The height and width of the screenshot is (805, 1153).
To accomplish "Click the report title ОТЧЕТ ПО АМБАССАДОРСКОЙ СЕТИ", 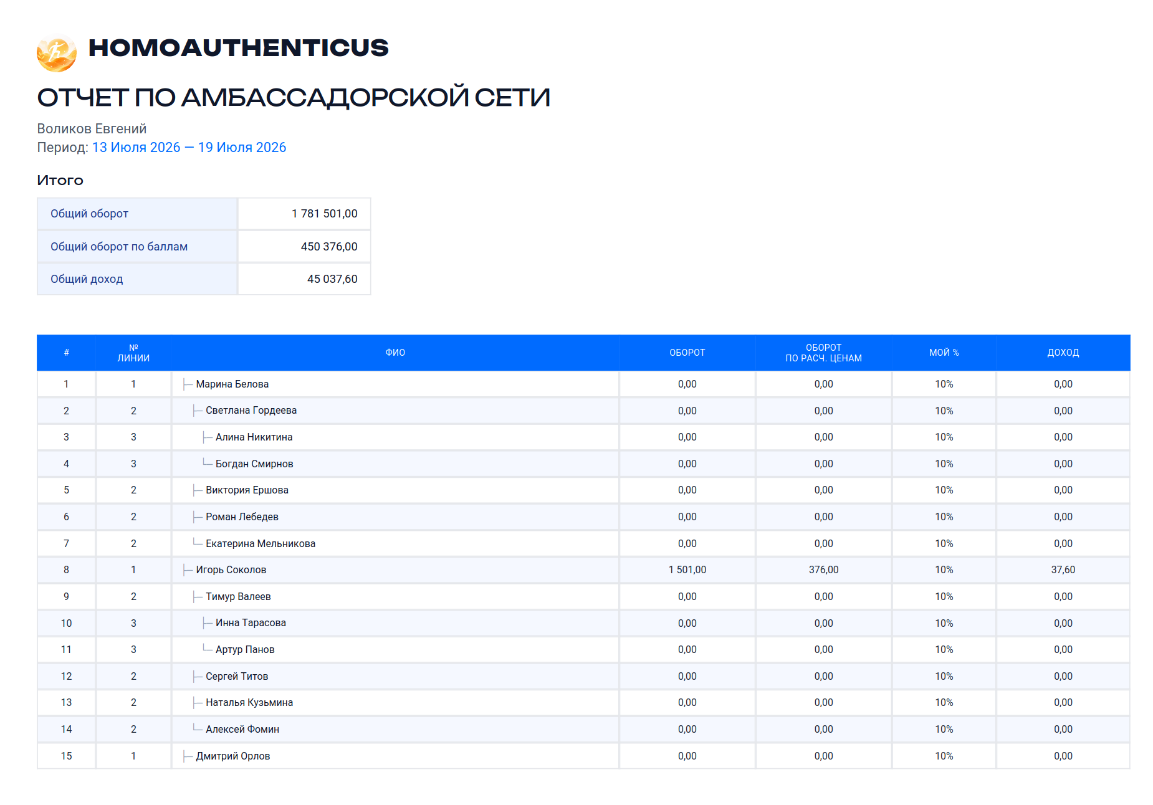I will click(x=294, y=98).
